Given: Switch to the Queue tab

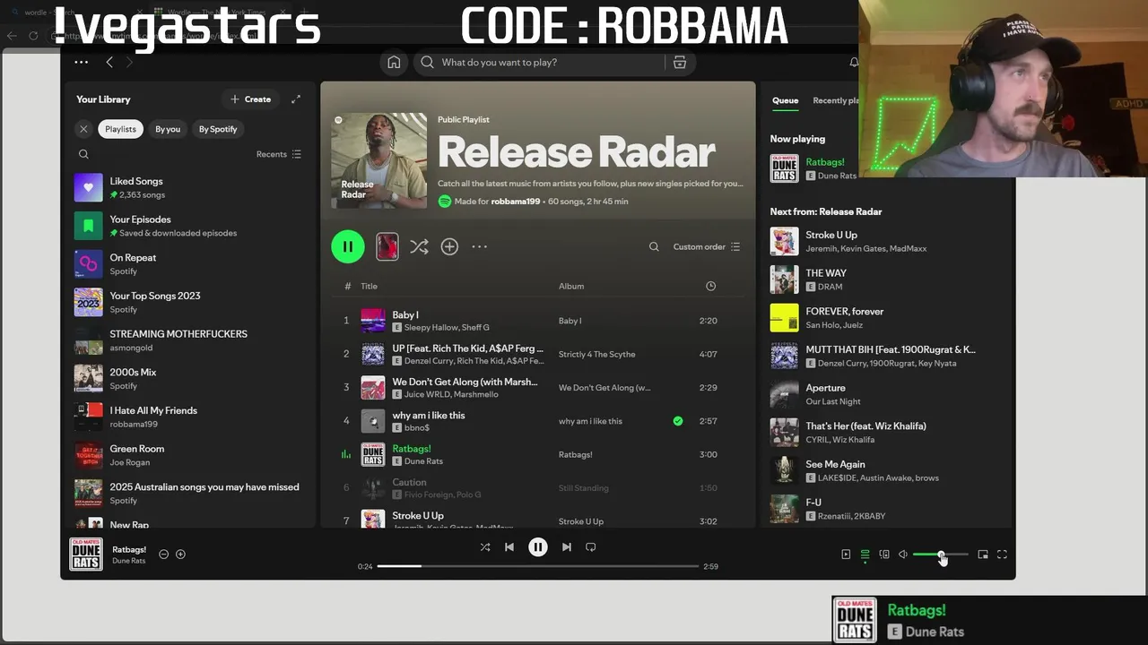Looking at the screenshot, I should coord(785,100).
